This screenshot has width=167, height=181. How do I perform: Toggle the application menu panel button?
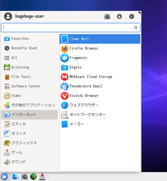[4, 177]
